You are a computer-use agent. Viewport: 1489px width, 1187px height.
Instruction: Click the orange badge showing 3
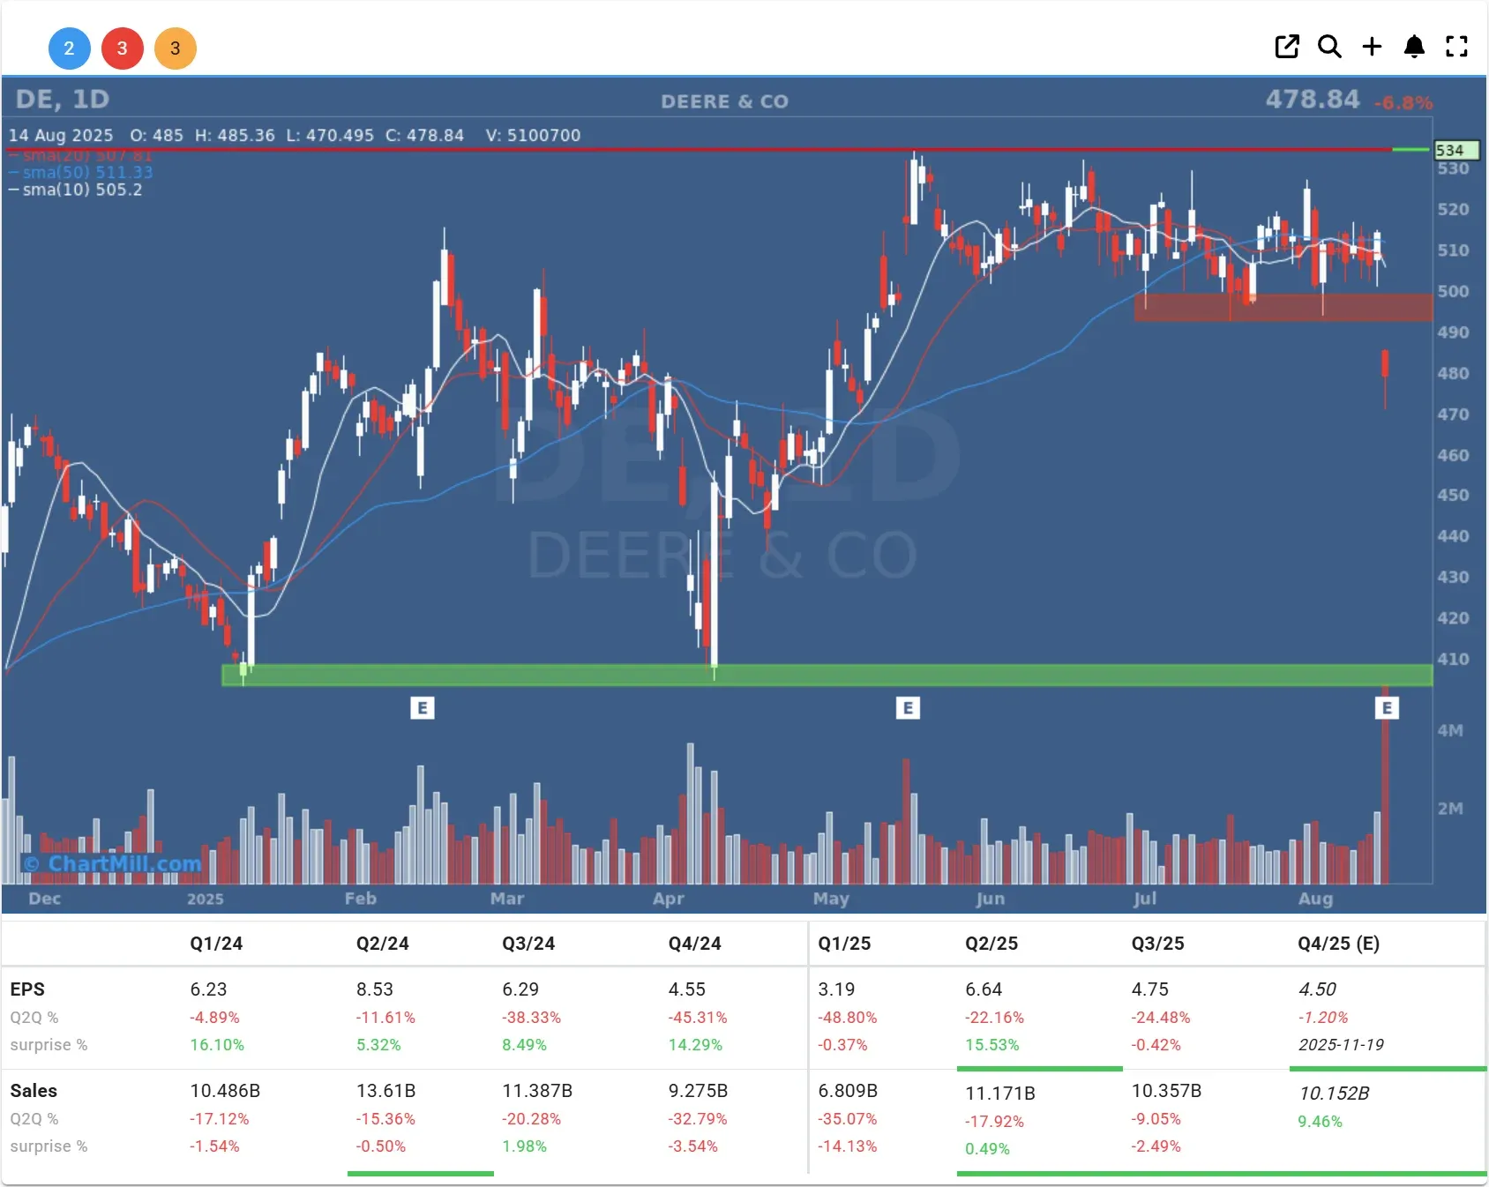[x=176, y=49]
